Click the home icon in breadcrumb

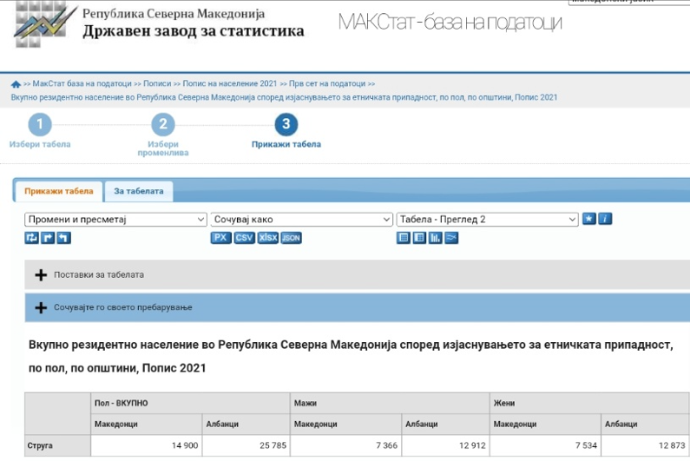click(16, 84)
